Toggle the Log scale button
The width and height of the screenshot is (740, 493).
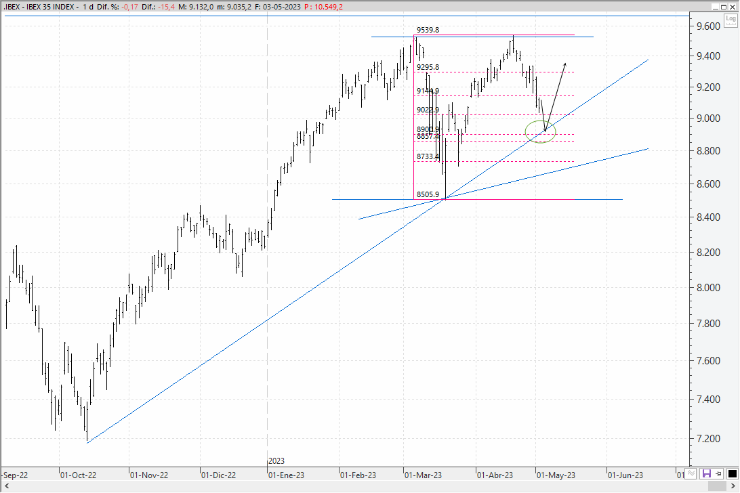coord(731,20)
